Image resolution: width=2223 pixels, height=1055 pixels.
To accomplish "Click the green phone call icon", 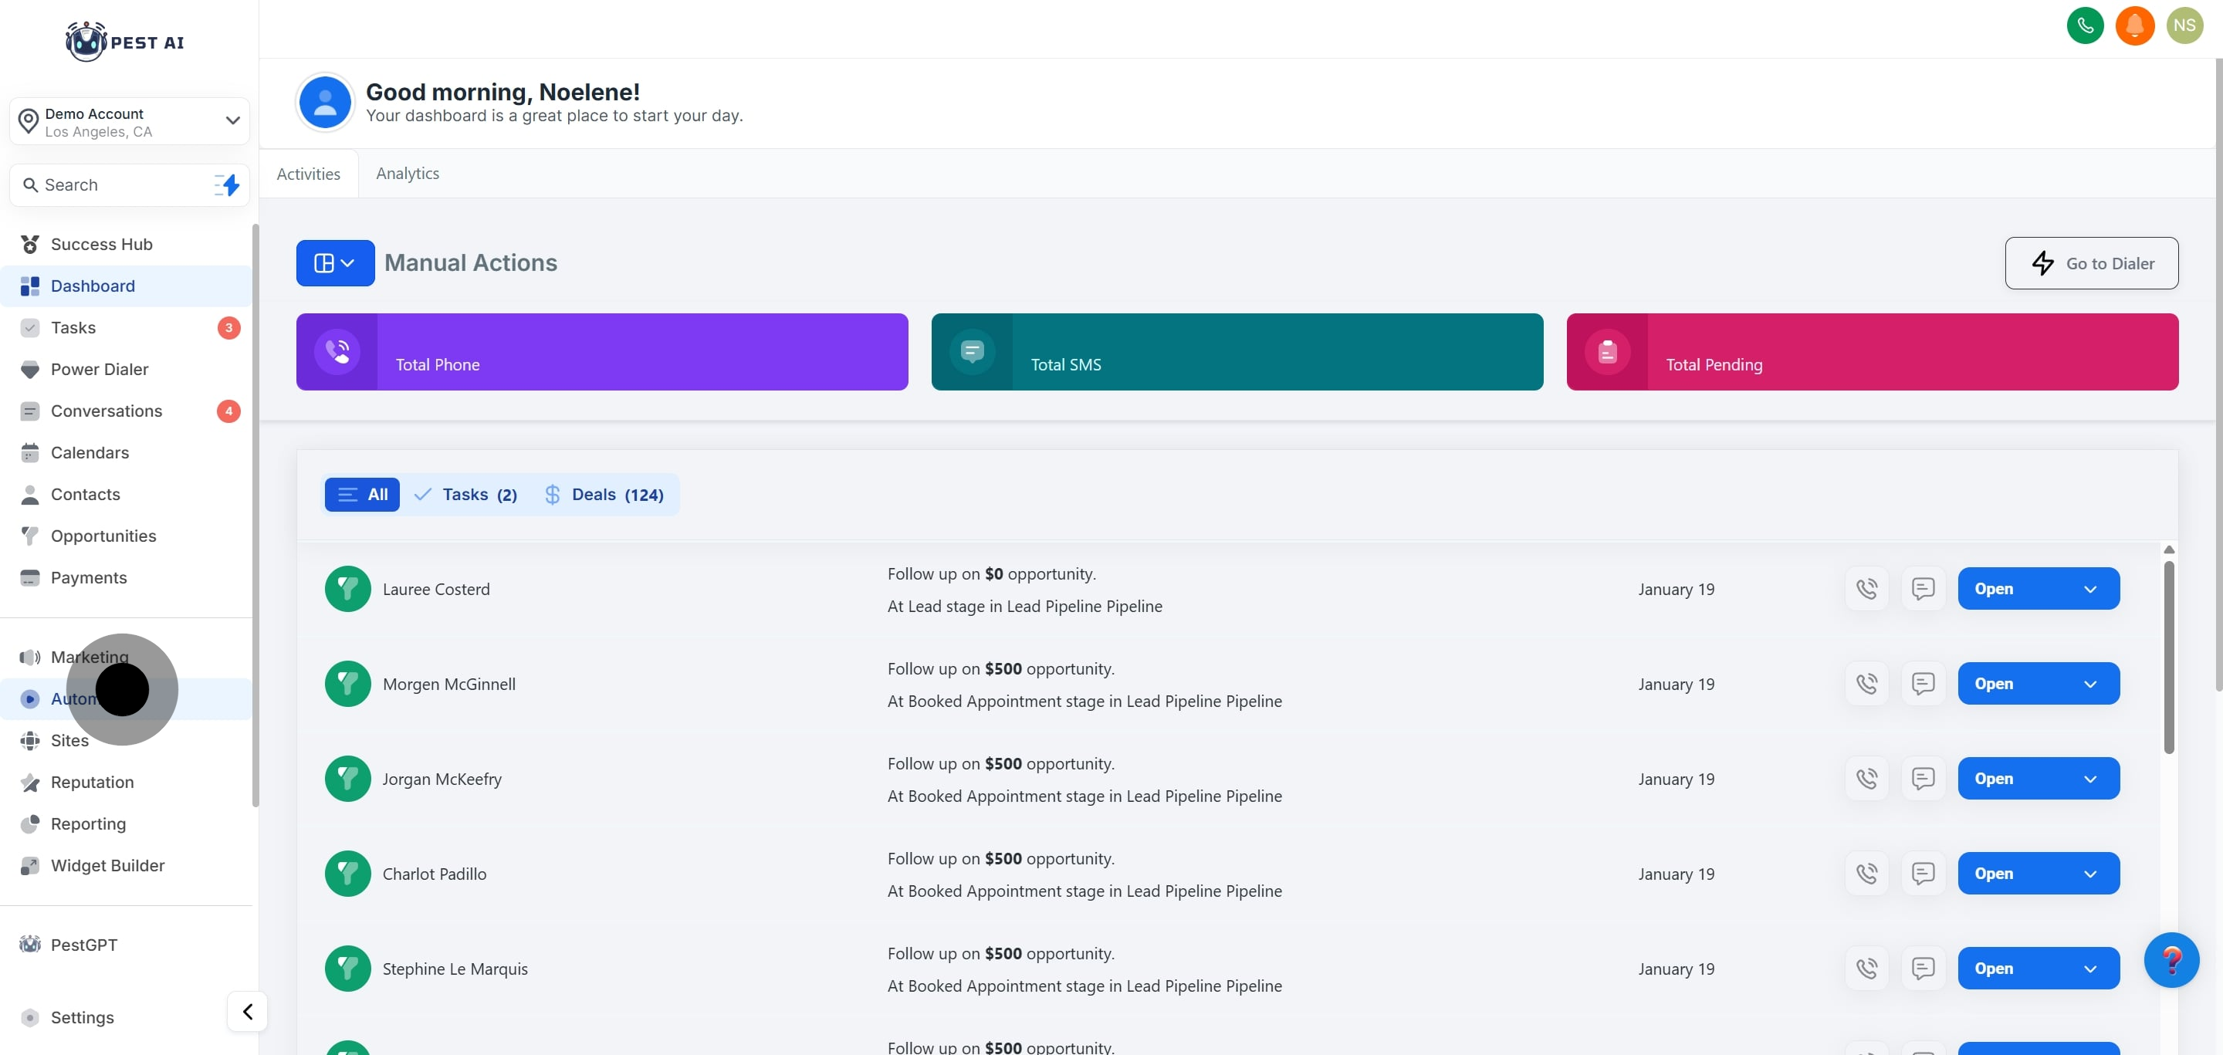I will pyautogui.click(x=2085, y=25).
